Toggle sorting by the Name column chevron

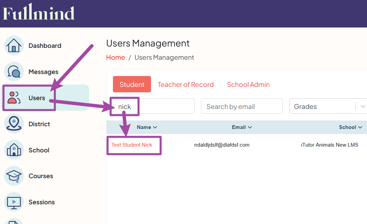[155, 127]
